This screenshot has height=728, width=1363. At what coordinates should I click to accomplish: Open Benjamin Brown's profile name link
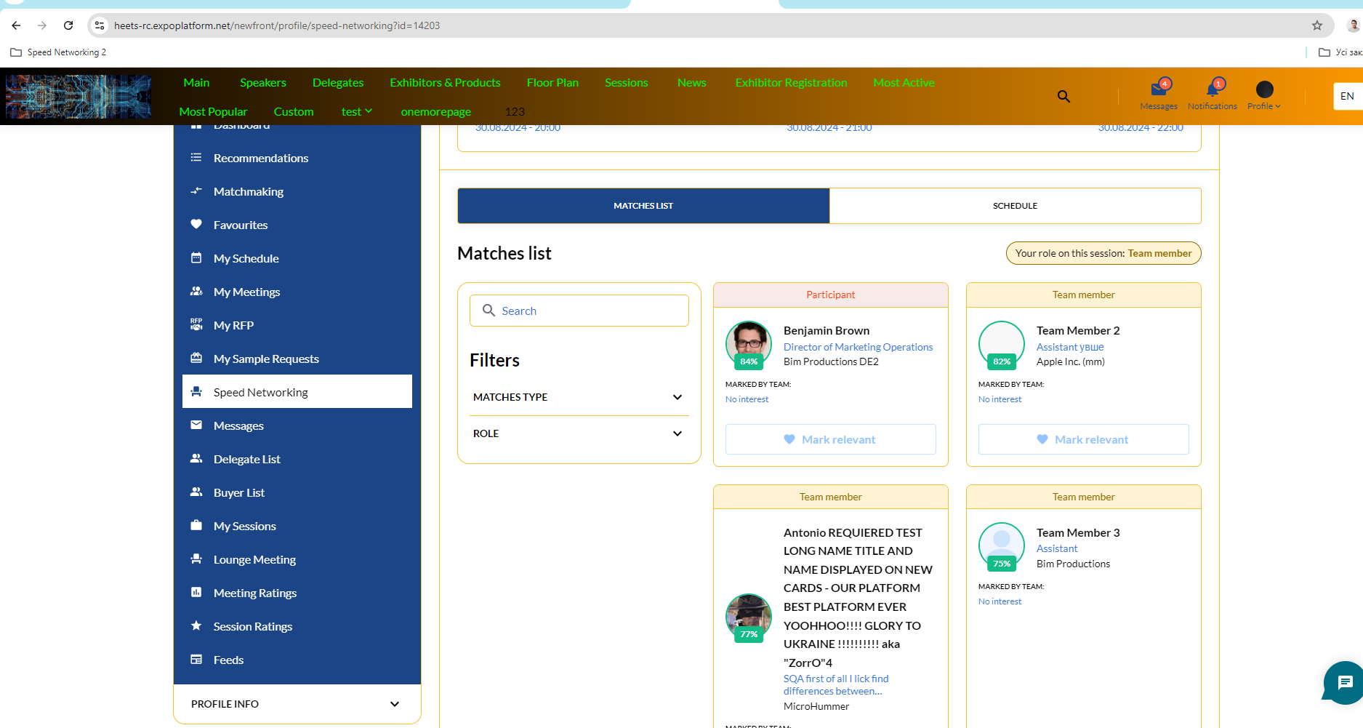point(826,330)
